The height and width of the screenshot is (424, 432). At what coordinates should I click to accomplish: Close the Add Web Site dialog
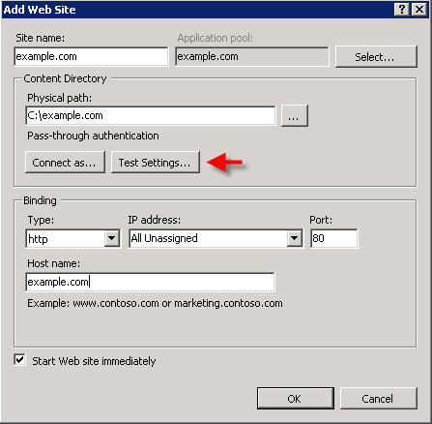(x=419, y=10)
